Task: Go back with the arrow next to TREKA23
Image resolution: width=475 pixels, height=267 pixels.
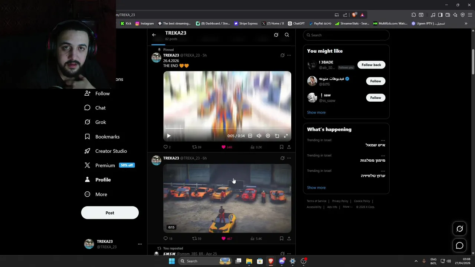Action: point(154,35)
